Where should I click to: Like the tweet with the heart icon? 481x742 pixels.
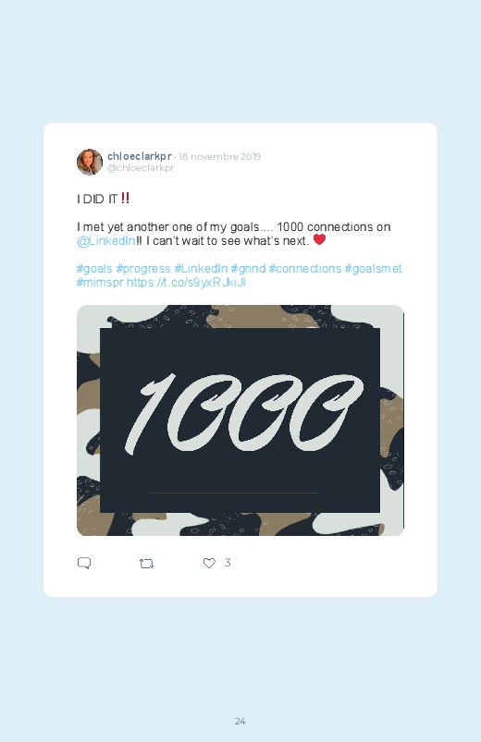[209, 563]
